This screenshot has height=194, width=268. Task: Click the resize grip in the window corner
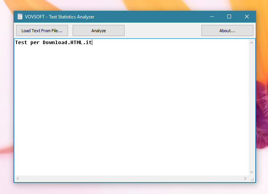click(252, 179)
